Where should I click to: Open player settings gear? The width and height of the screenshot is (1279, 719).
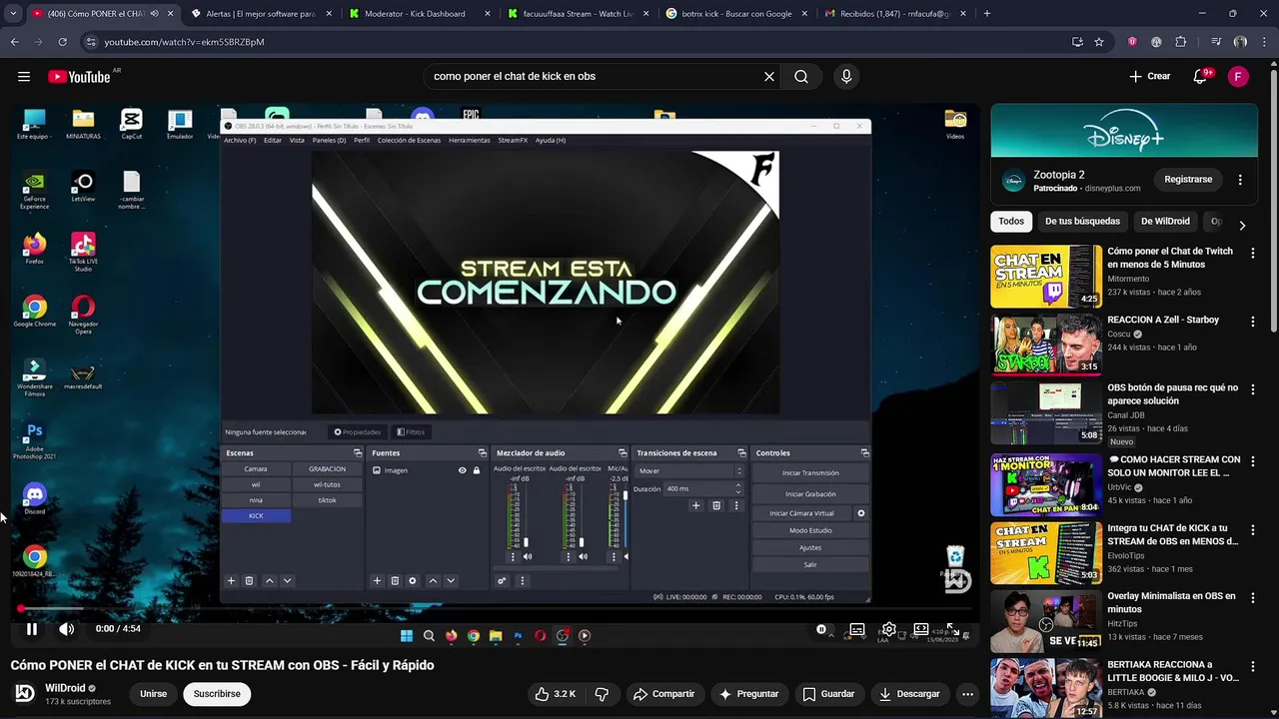(888, 629)
